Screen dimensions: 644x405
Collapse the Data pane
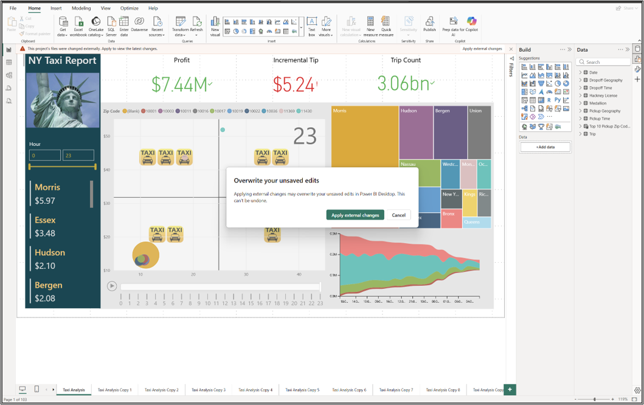[628, 50]
